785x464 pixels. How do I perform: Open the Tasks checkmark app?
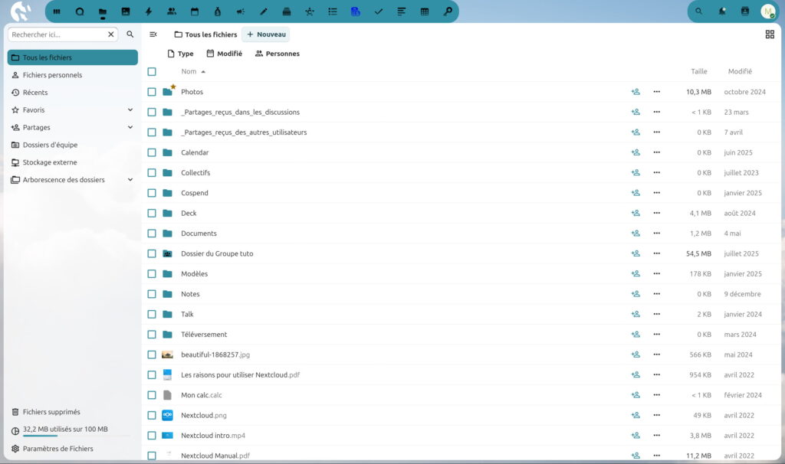(x=379, y=11)
